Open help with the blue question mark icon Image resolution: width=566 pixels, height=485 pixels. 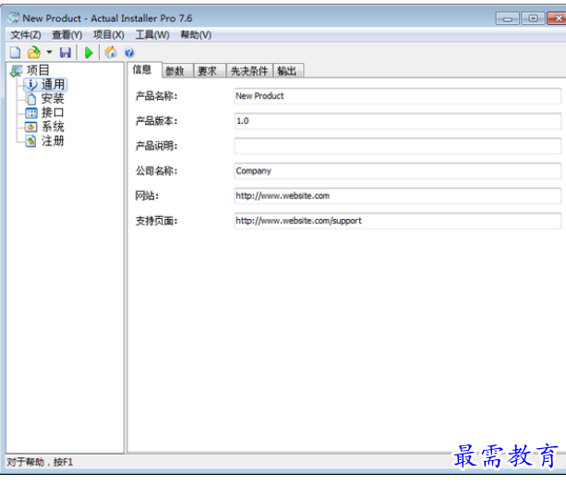pos(129,53)
